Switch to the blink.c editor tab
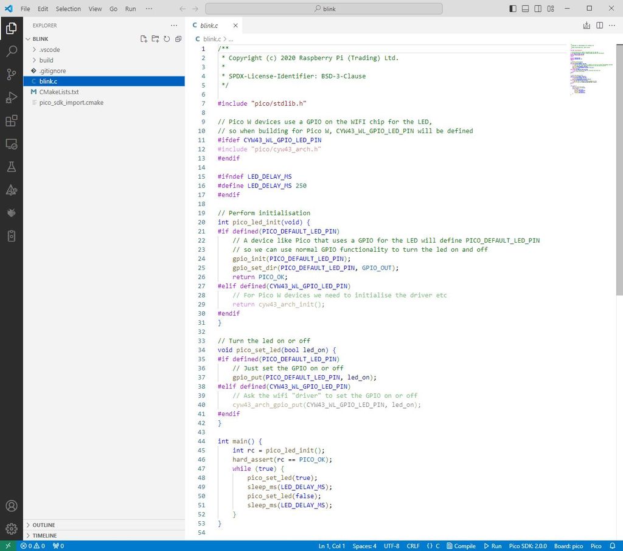Viewport: 623px width, 551px height. 212,25
